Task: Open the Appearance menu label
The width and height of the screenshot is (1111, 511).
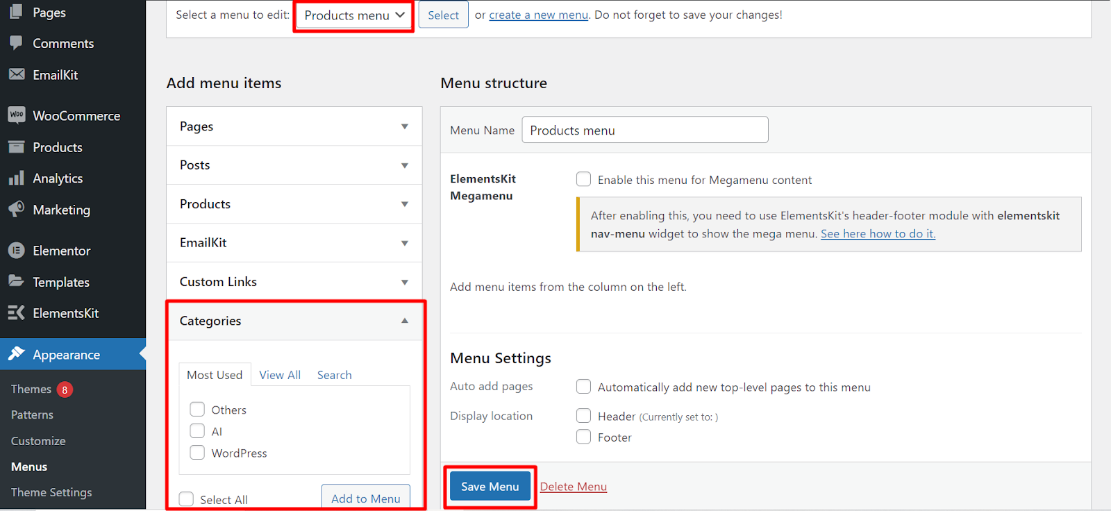Action: 67,355
